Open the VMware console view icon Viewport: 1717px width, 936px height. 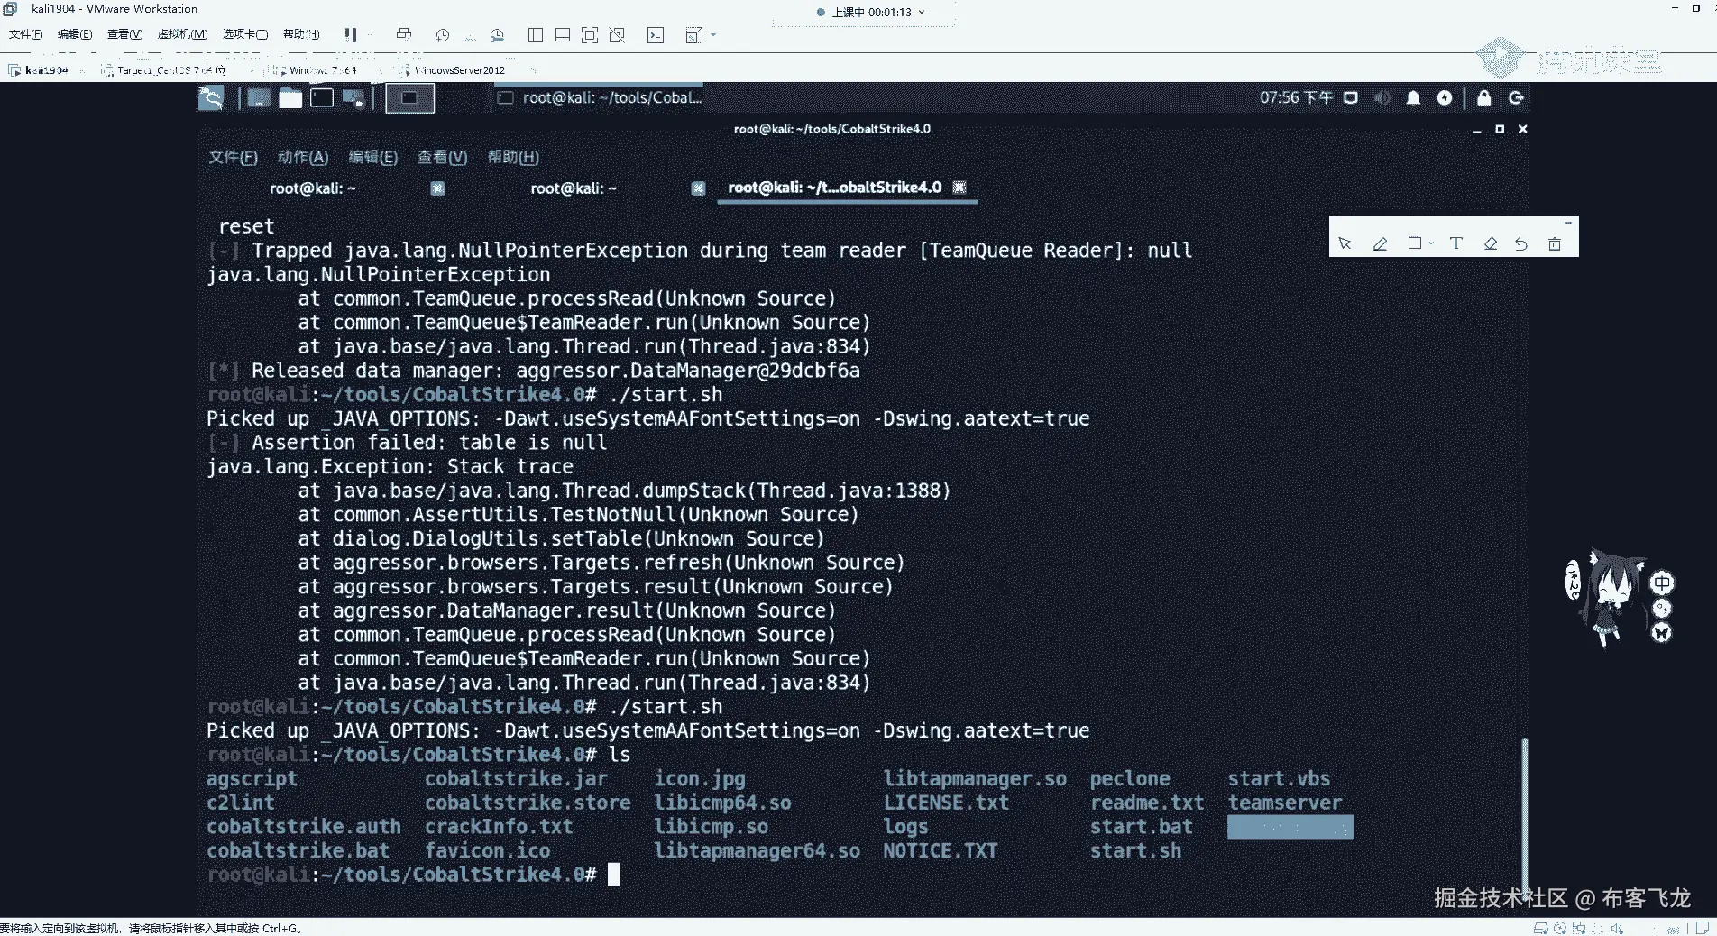click(656, 35)
